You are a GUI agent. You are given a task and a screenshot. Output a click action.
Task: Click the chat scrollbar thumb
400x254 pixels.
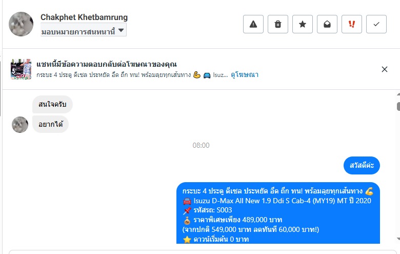[x=398, y=106]
